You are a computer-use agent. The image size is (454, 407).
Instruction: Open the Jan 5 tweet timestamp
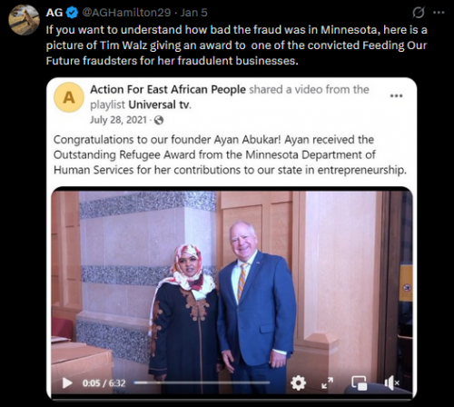click(193, 13)
